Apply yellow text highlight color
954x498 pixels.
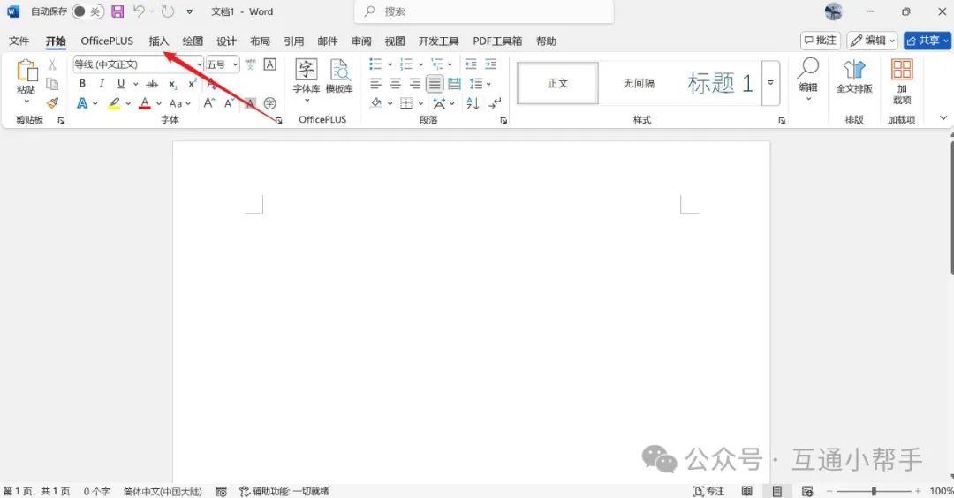114,103
